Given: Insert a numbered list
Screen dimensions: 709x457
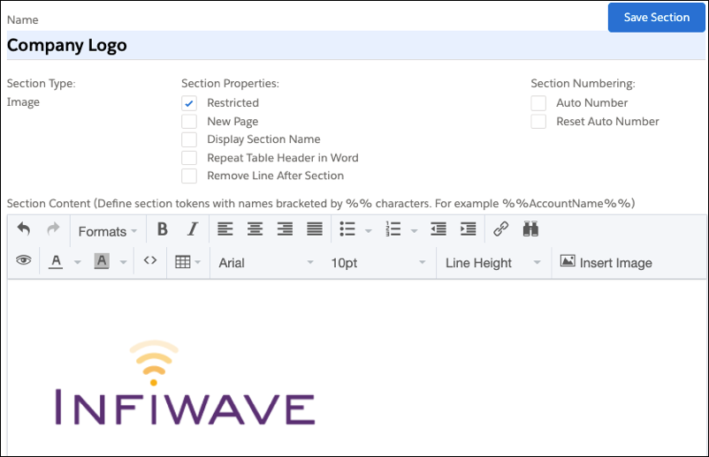Looking at the screenshot, I should (393, 229).
